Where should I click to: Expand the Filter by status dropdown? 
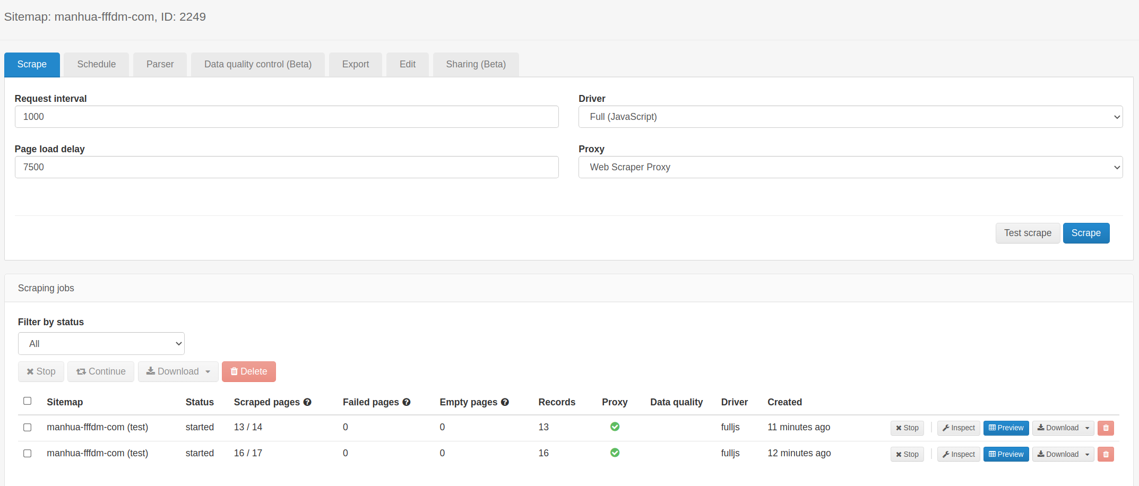point(101,344)
